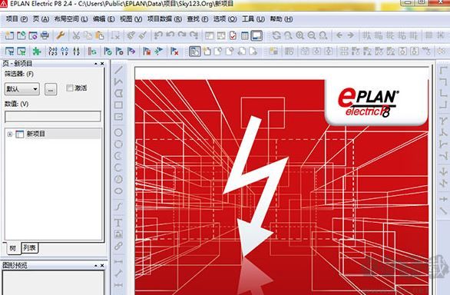
Task: Click the first undo arrow icon
Action: click(158, 35)
